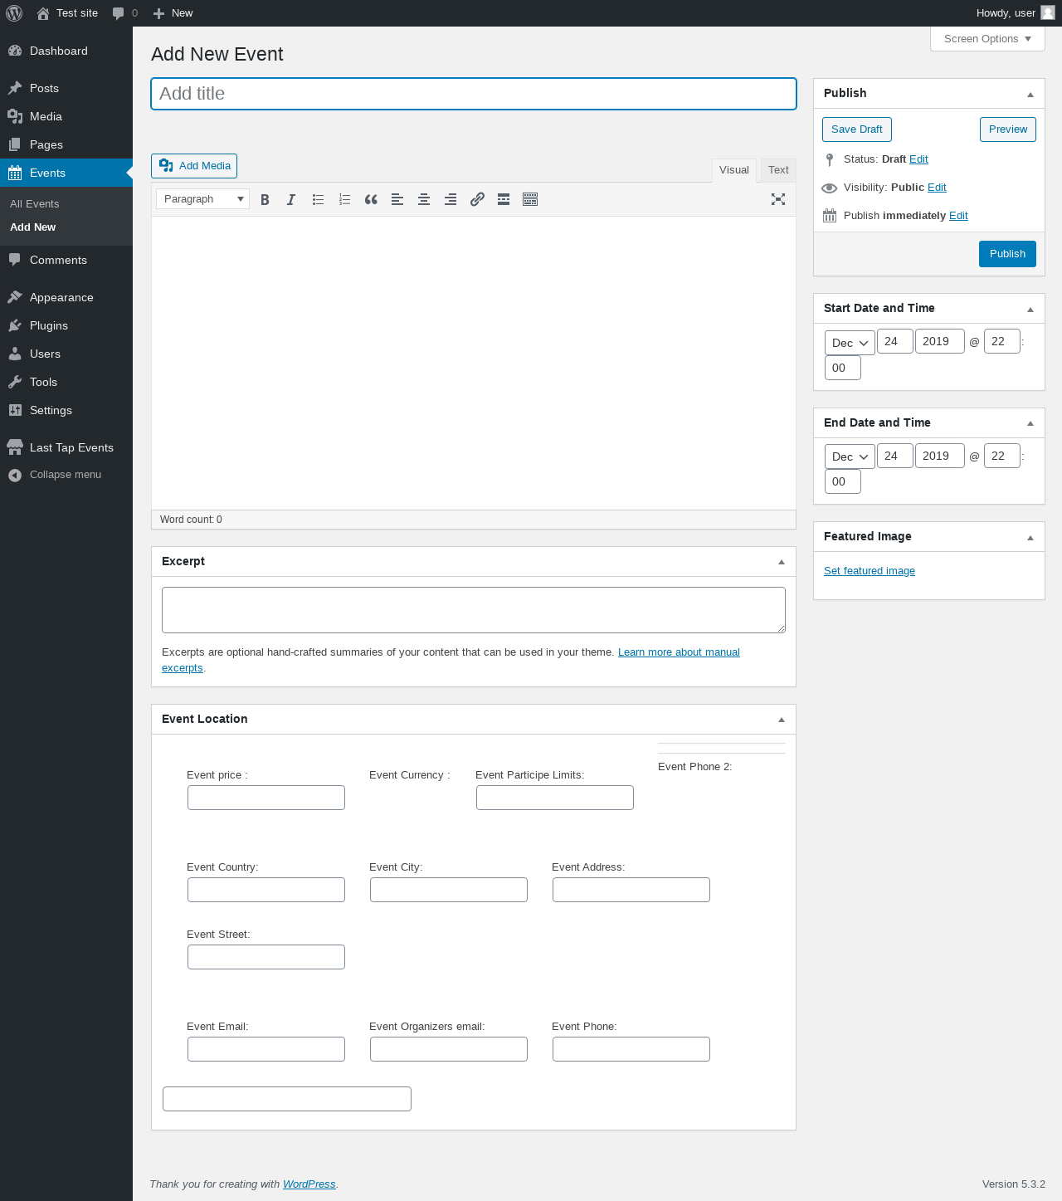Screen dimensions: 1062x1201
Task: Click start date year field
Action: [940, 341]
